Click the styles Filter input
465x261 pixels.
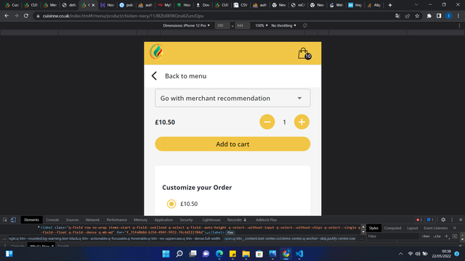tap(392, 236)
